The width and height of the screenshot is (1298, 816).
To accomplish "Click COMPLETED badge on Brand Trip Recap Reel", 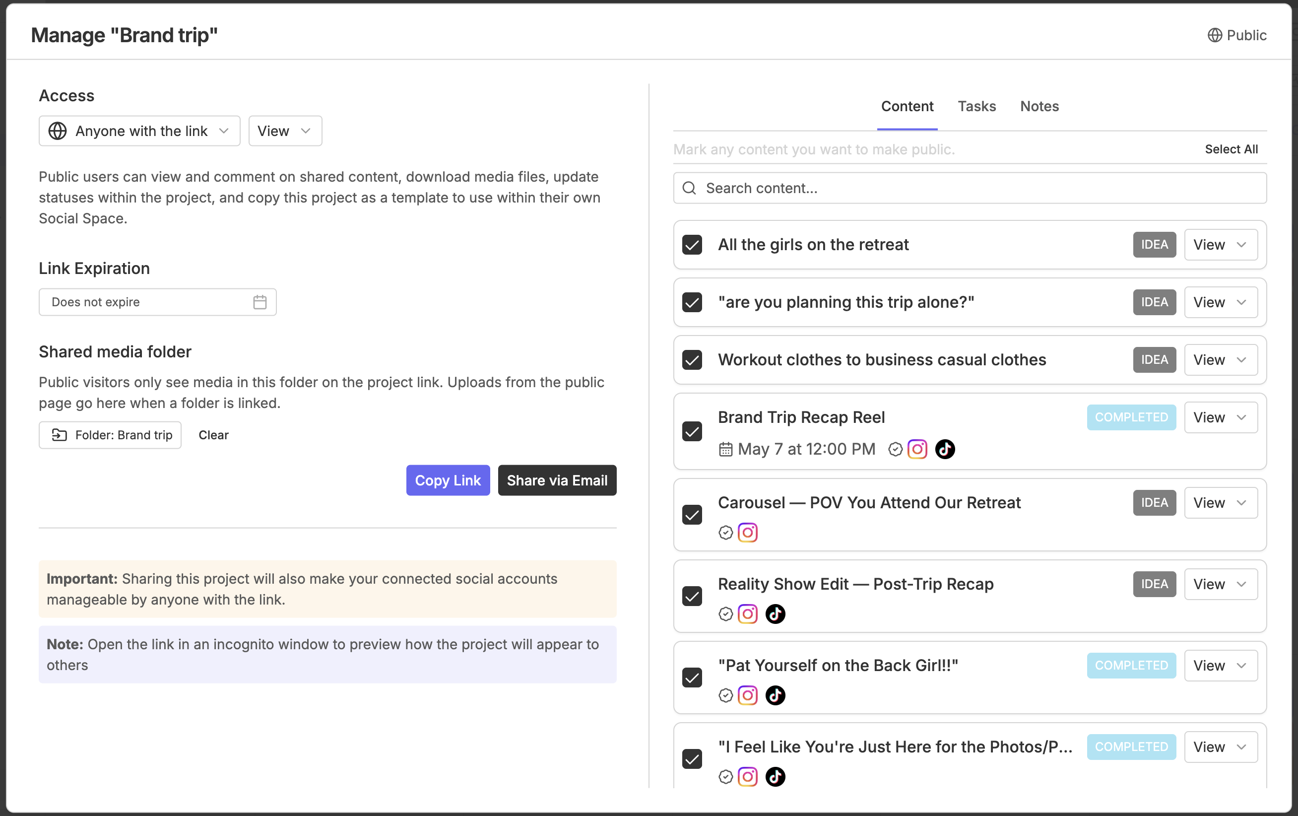I will tap(1131, 417).
